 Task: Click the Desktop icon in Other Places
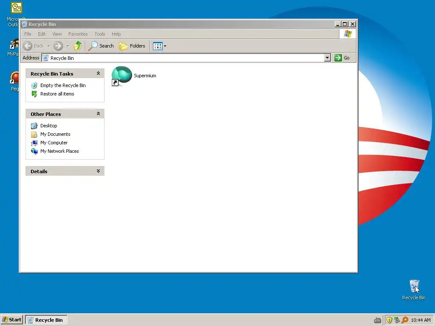(34, 126)
